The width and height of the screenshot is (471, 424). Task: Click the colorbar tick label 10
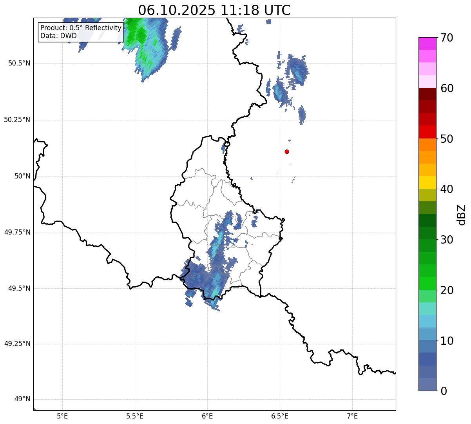[x=447, y=340]
